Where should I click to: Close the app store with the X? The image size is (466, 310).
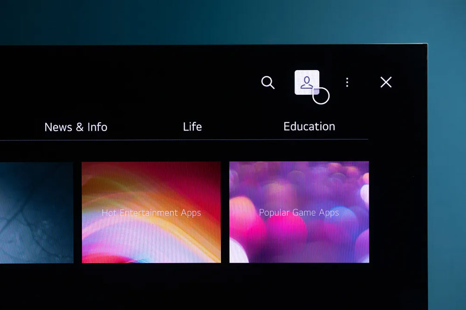click(386, 82)
